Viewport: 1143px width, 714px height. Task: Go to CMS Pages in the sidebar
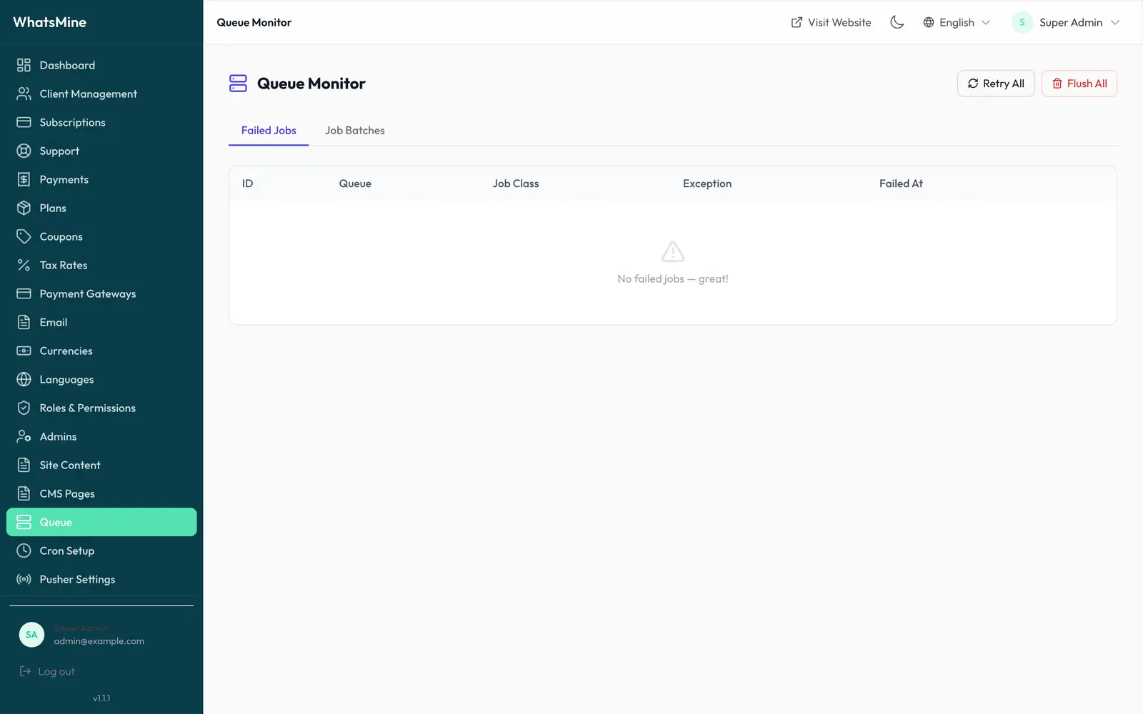(x=101, y=493)
